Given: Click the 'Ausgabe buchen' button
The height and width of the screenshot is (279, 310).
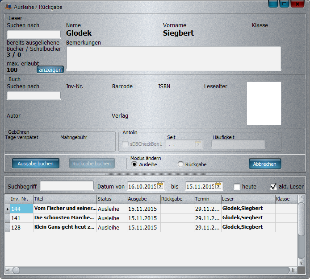Looking at the screenshot, I should click(35, 164).
